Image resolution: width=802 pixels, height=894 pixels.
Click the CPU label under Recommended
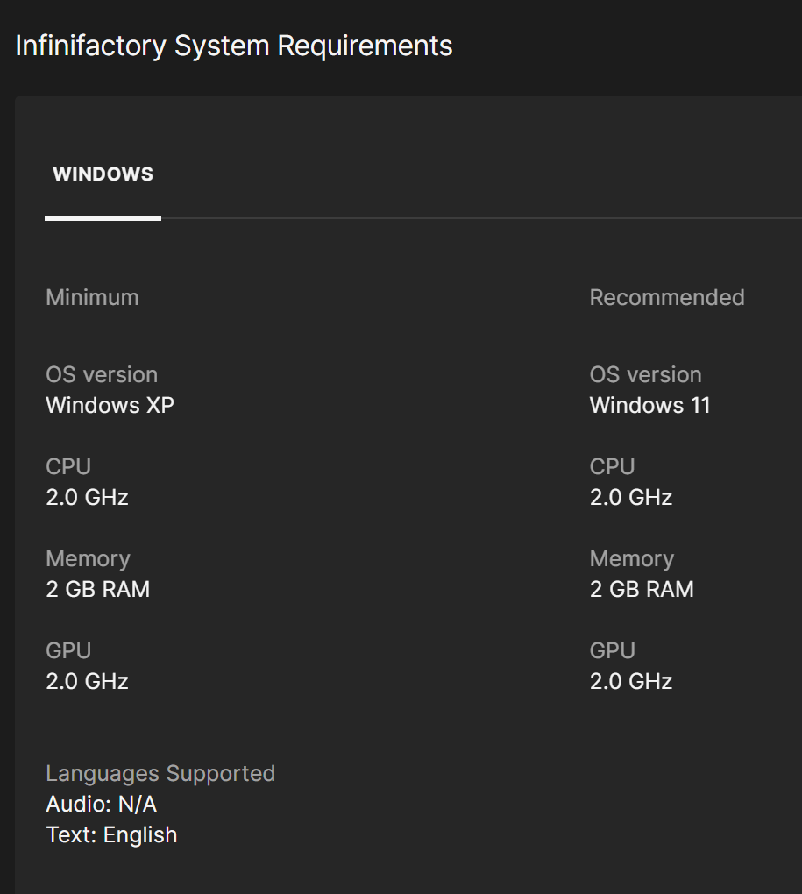click(612, 467)
